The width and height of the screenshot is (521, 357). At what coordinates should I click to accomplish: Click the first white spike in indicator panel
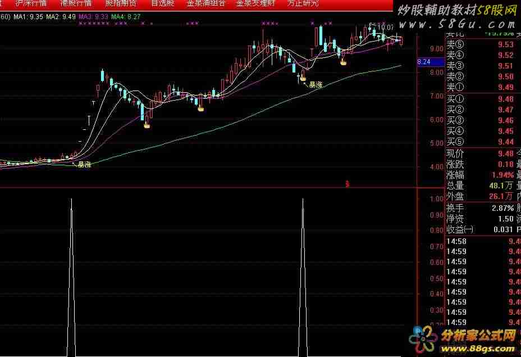71,278
